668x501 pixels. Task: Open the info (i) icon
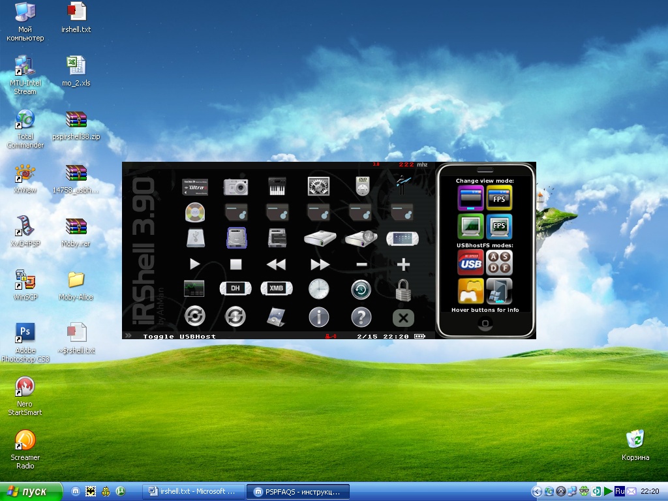[x=318, y=317]
